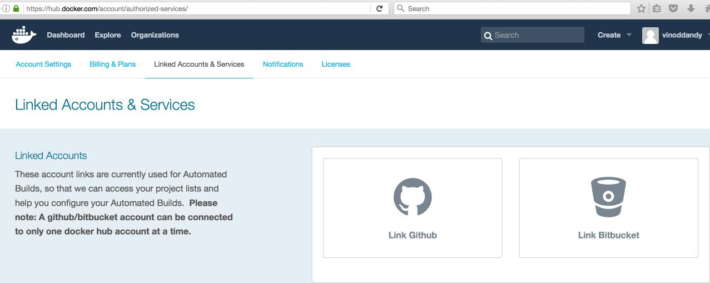The width and height of the screenshot is (710, 283).
Task: Switch to Account Settings tab
Action: click(43, 64)
